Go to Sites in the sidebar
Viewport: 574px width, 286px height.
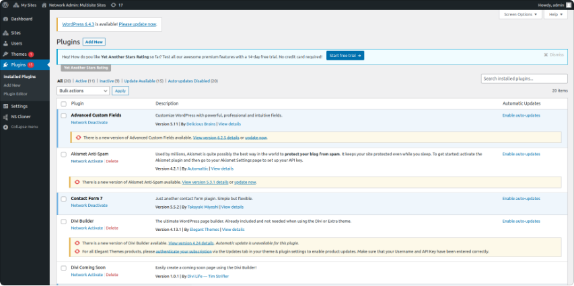17,33
